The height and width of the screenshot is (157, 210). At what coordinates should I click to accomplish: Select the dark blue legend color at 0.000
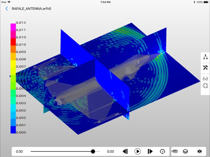[x=13, y=130]
